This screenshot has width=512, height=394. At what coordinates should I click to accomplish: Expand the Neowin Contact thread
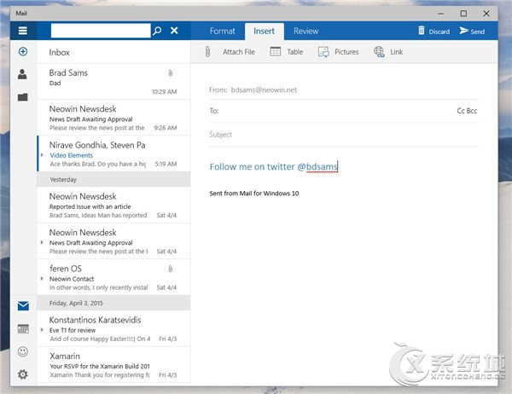click(42, 279)
